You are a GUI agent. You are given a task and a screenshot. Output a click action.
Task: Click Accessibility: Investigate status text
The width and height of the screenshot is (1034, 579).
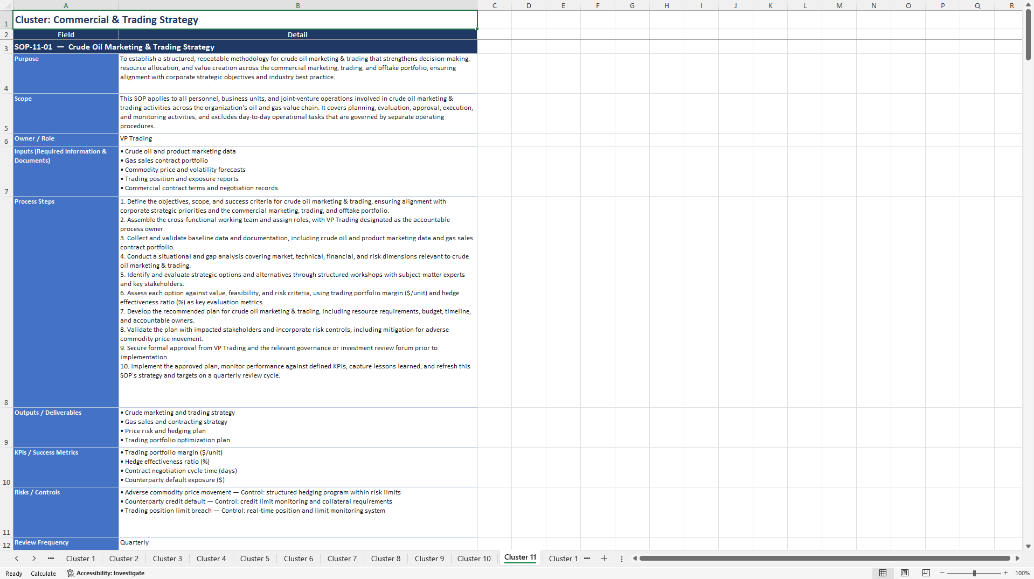point(110,573)
